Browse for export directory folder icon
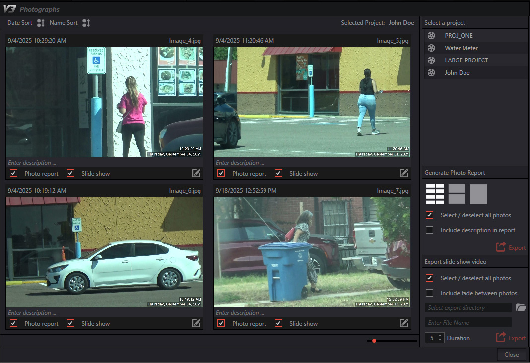This screenshot has width=530, height=363. point(521,307)
